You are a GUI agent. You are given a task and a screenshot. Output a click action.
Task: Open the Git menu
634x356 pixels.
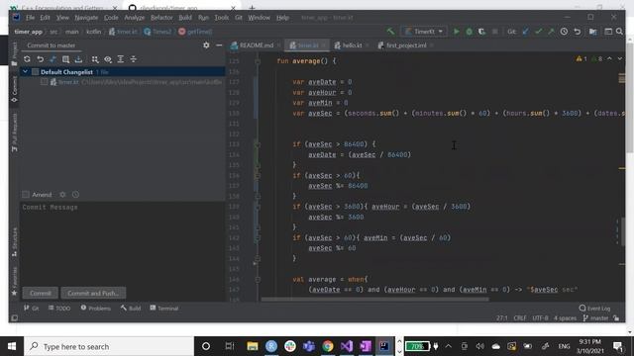(x=239, y=18)
